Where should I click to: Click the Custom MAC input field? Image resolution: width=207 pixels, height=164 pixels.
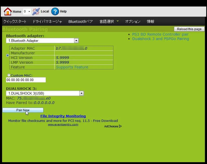(26, 80)
